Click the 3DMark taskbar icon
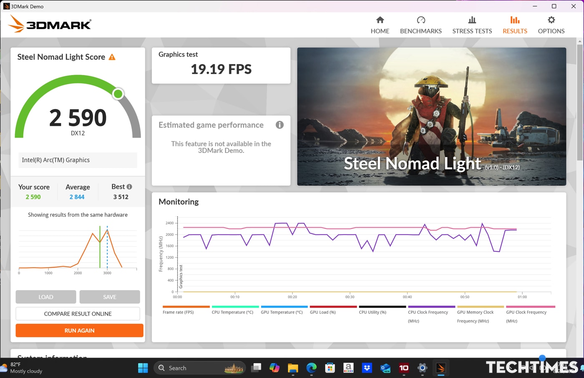584x378 pixels. [x=441, y=368]
